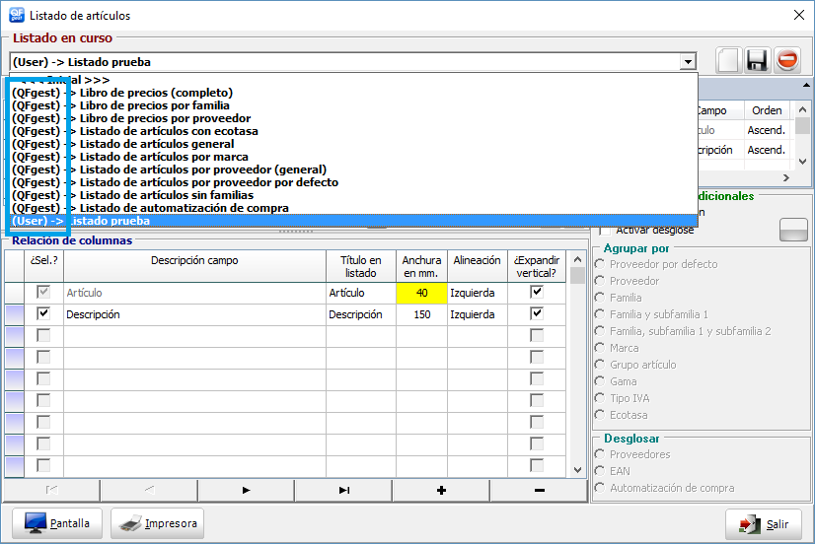This screenshot has height=544, width=815.
Task: Check the third row selection checkbox
Action: click(x=43, y=335)
